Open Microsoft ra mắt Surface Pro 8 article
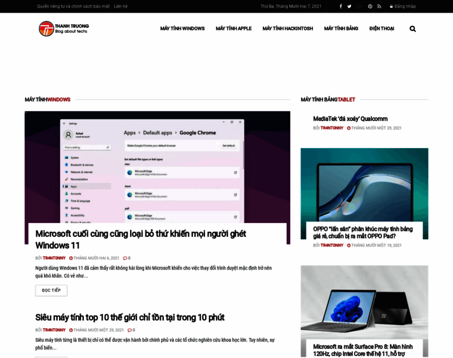453x358 pixels. coord(363,350)
